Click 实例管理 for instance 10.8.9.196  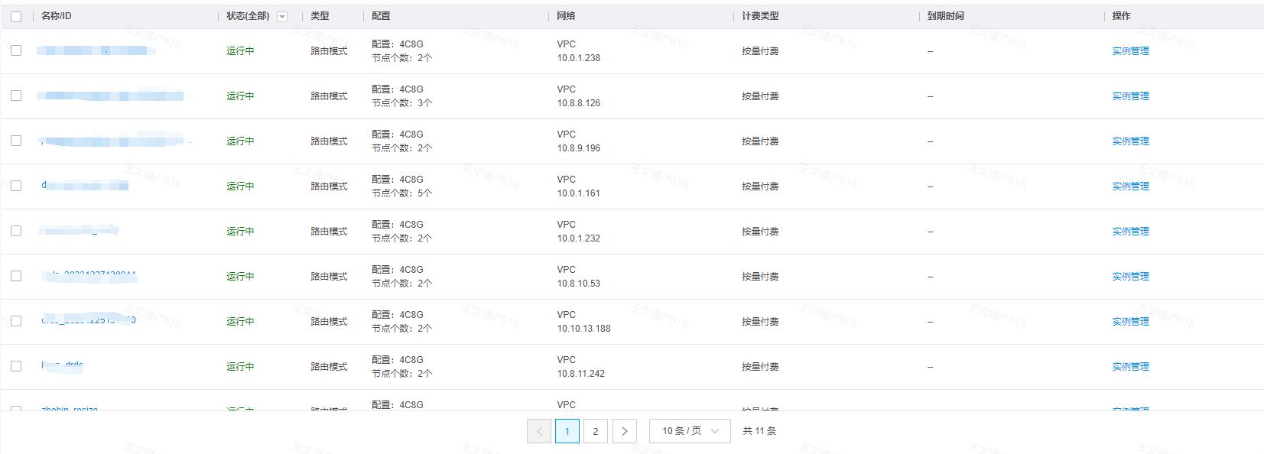1130,141
